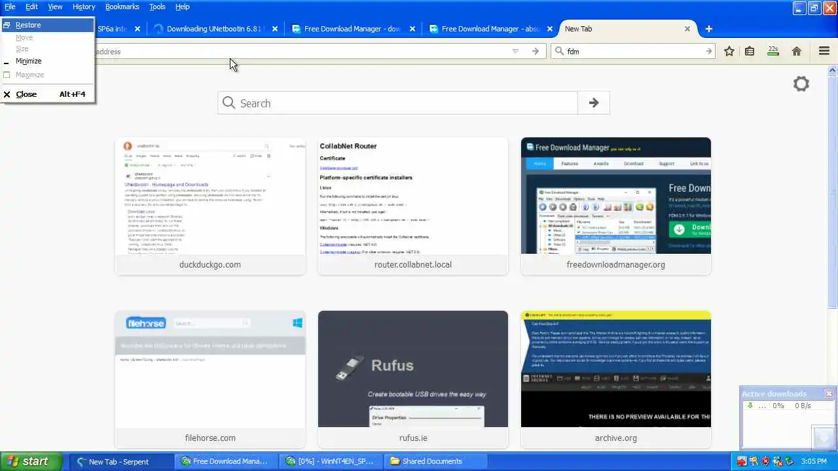The height and width of the screenshot is (471, 838).
Task: Open the downloads indicator showing 22s
Action: 773,51
